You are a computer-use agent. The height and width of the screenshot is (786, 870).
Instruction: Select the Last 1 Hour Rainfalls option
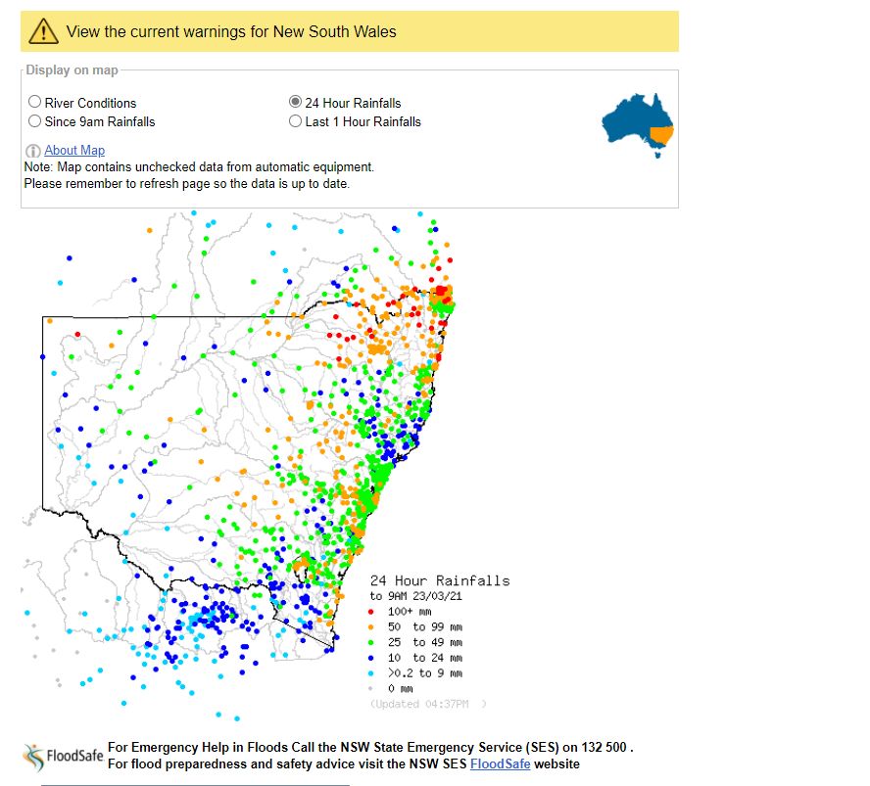(x=295, y=120)
